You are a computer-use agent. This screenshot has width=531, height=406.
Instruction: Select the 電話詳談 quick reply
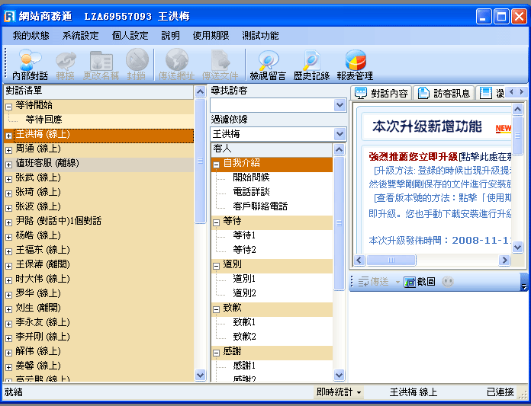[x=250, y=192]
